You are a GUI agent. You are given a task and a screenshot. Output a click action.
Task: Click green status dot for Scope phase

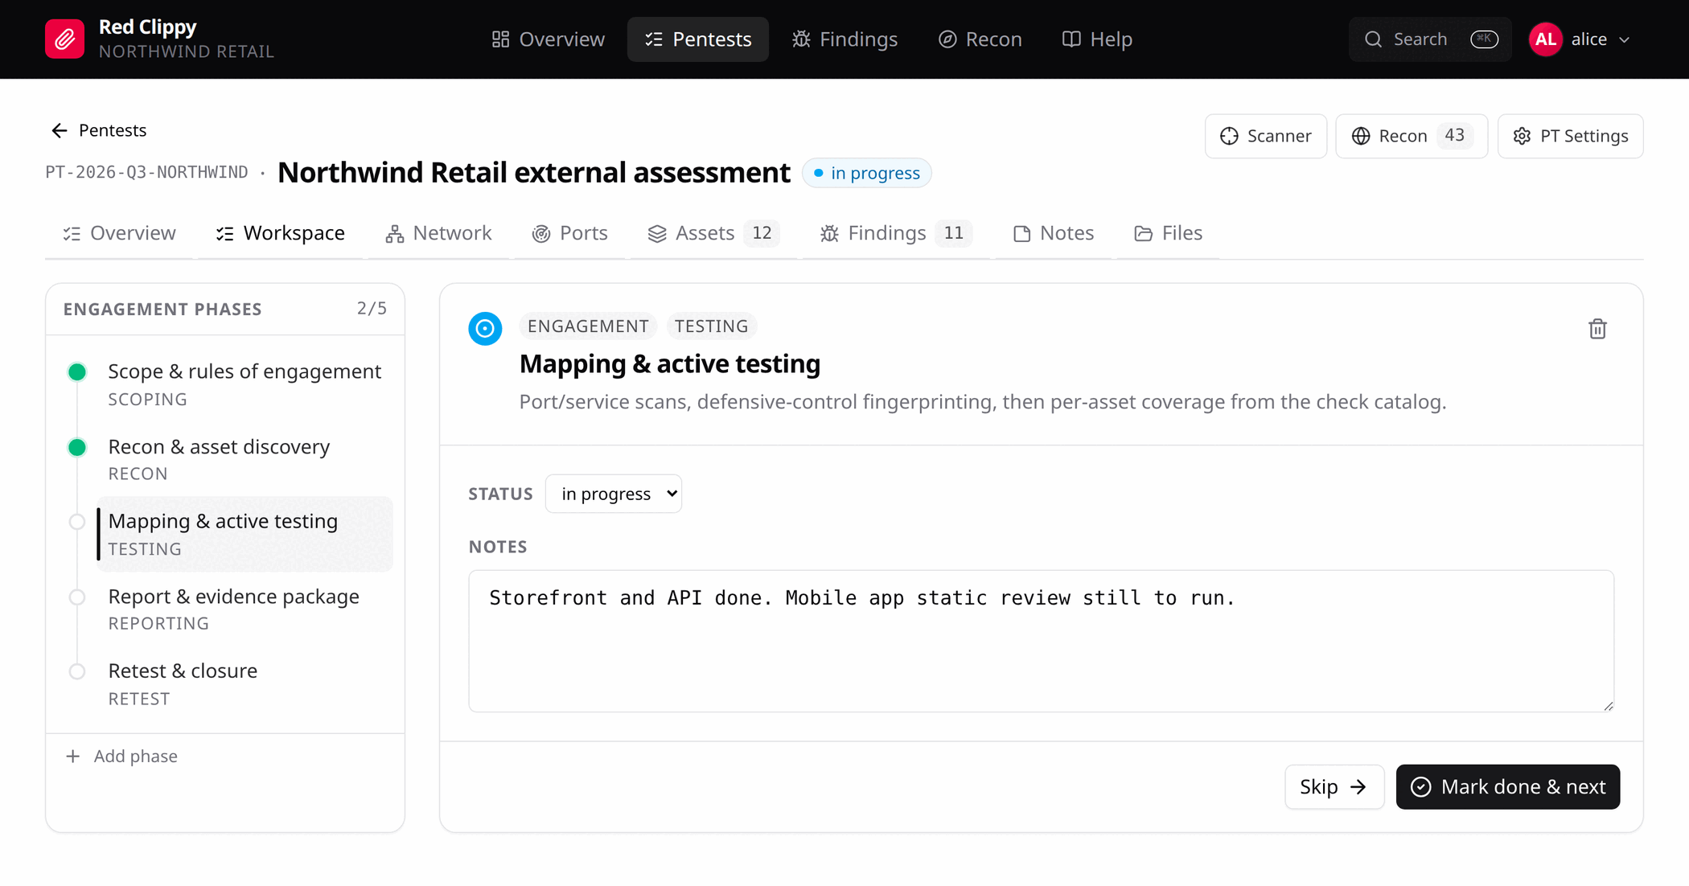pyautogui.click(x=77, y=372)
